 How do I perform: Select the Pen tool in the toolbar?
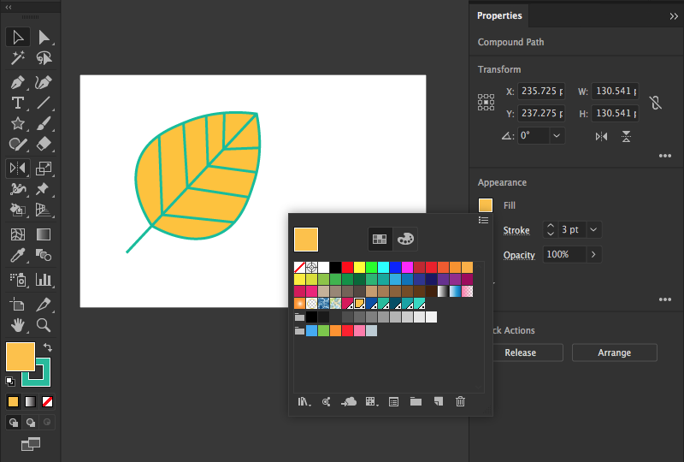click(17, 82)
